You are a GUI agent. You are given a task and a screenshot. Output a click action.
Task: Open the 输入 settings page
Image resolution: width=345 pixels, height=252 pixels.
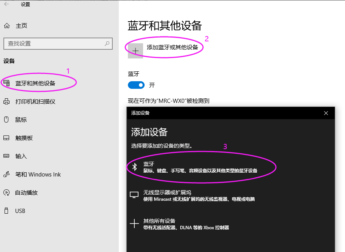click(x=21, y=156)
